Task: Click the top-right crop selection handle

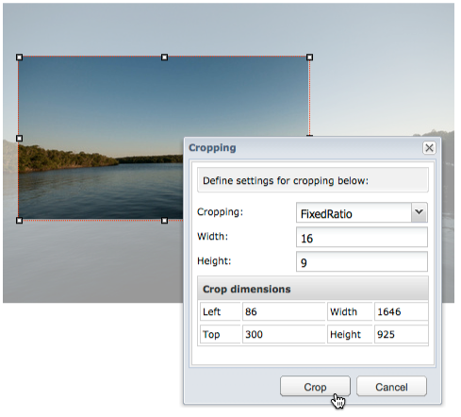Action: 309,58
